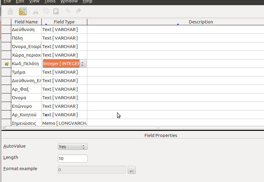Open the Window menu
This screenshot has width=264, height=182.
click(x=69, y=2)
